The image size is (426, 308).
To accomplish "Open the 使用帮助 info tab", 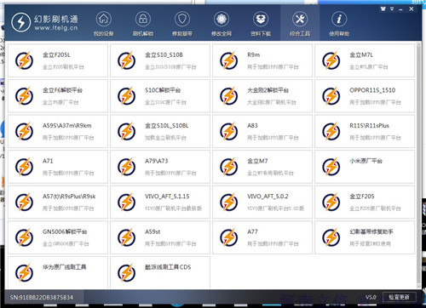I will click(x=339, y=24).
